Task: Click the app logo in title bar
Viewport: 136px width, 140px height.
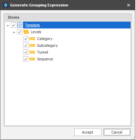Action: (6, 5)
